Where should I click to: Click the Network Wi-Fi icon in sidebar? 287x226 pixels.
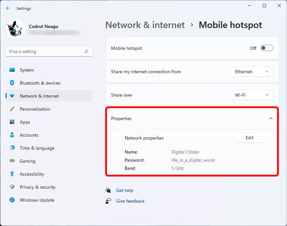tap(12, 96)
